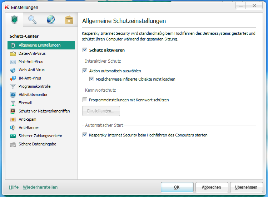Toggle Kaspersky start beim Hochfahren checkbox
Image resolution: width=268 pixels, height=197 pixels.
[x=85, y=135]
